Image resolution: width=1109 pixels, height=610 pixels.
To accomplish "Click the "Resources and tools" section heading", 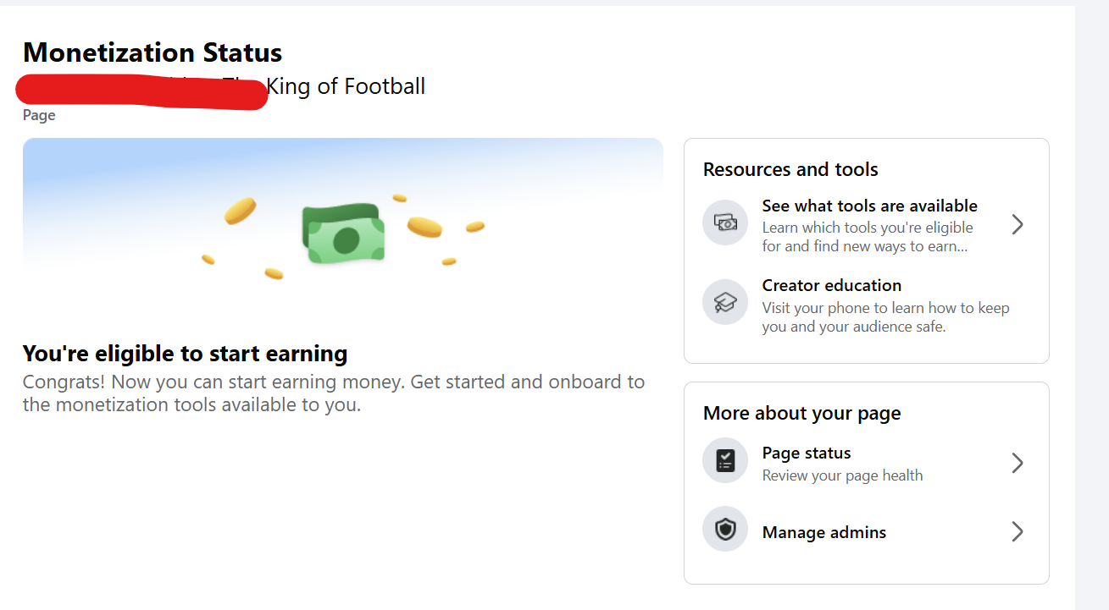I will point(790,169).
